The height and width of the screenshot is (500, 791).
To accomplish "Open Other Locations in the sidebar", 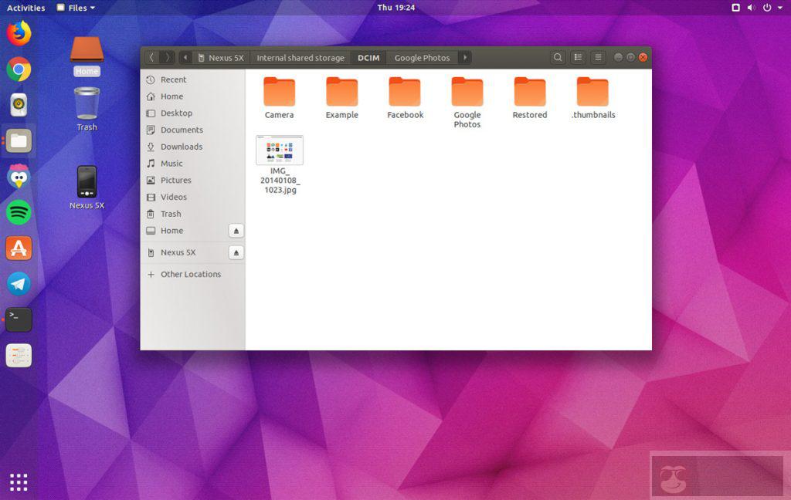I will tap(190, 274).
